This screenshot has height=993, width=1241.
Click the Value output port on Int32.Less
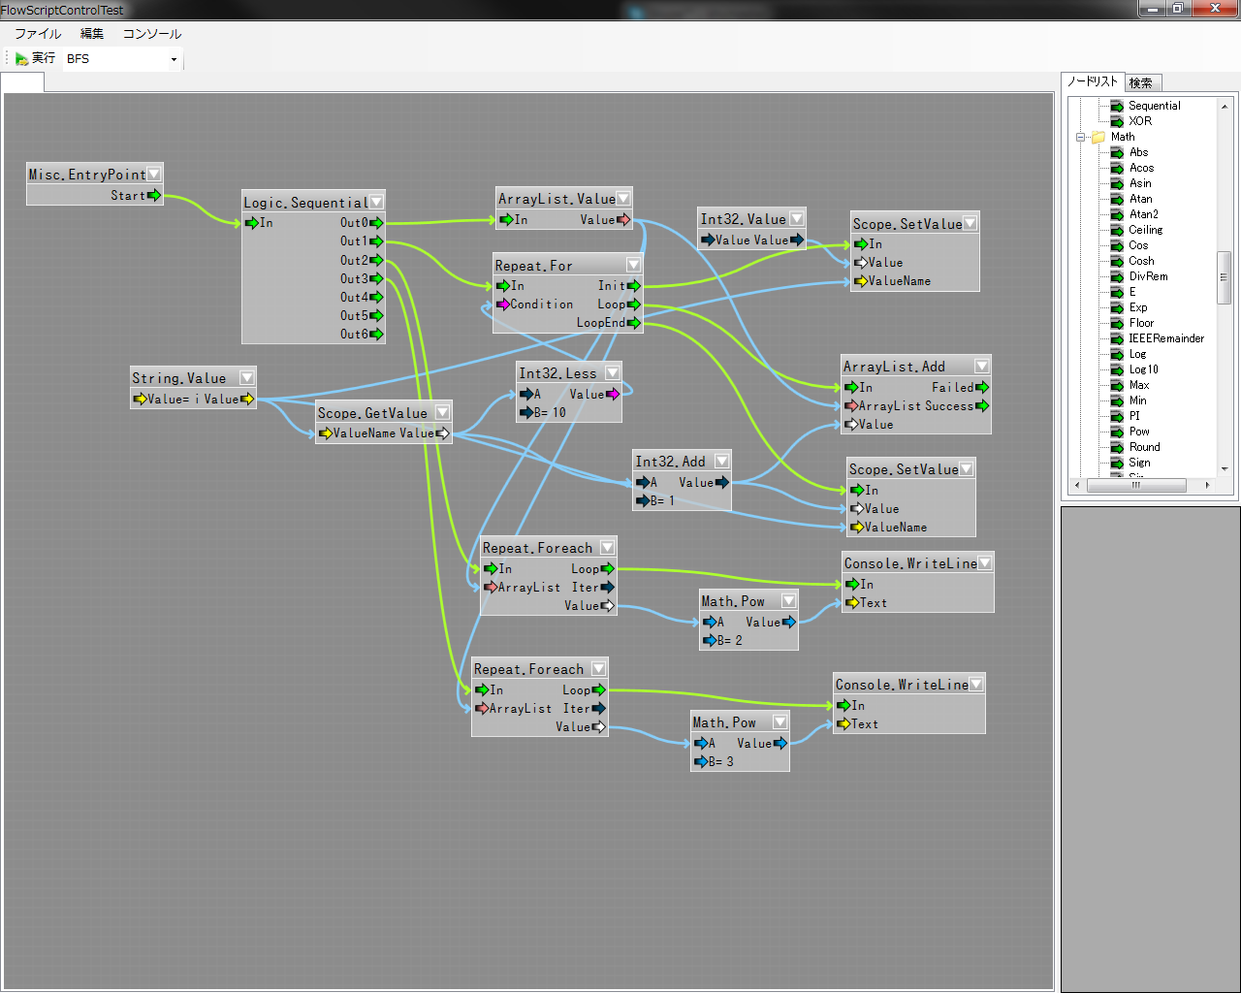(613, 395)
